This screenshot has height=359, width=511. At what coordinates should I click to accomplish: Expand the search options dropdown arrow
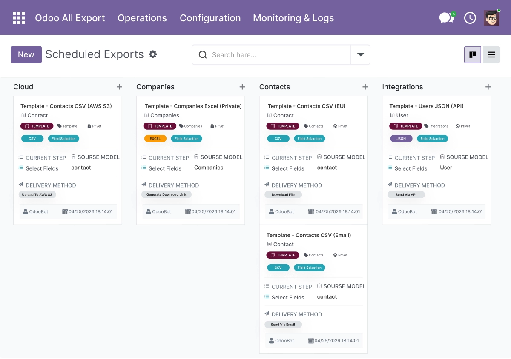pos(361,55)
